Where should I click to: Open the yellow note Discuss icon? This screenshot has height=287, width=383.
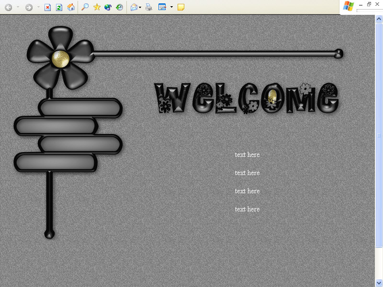pos(181,7)
